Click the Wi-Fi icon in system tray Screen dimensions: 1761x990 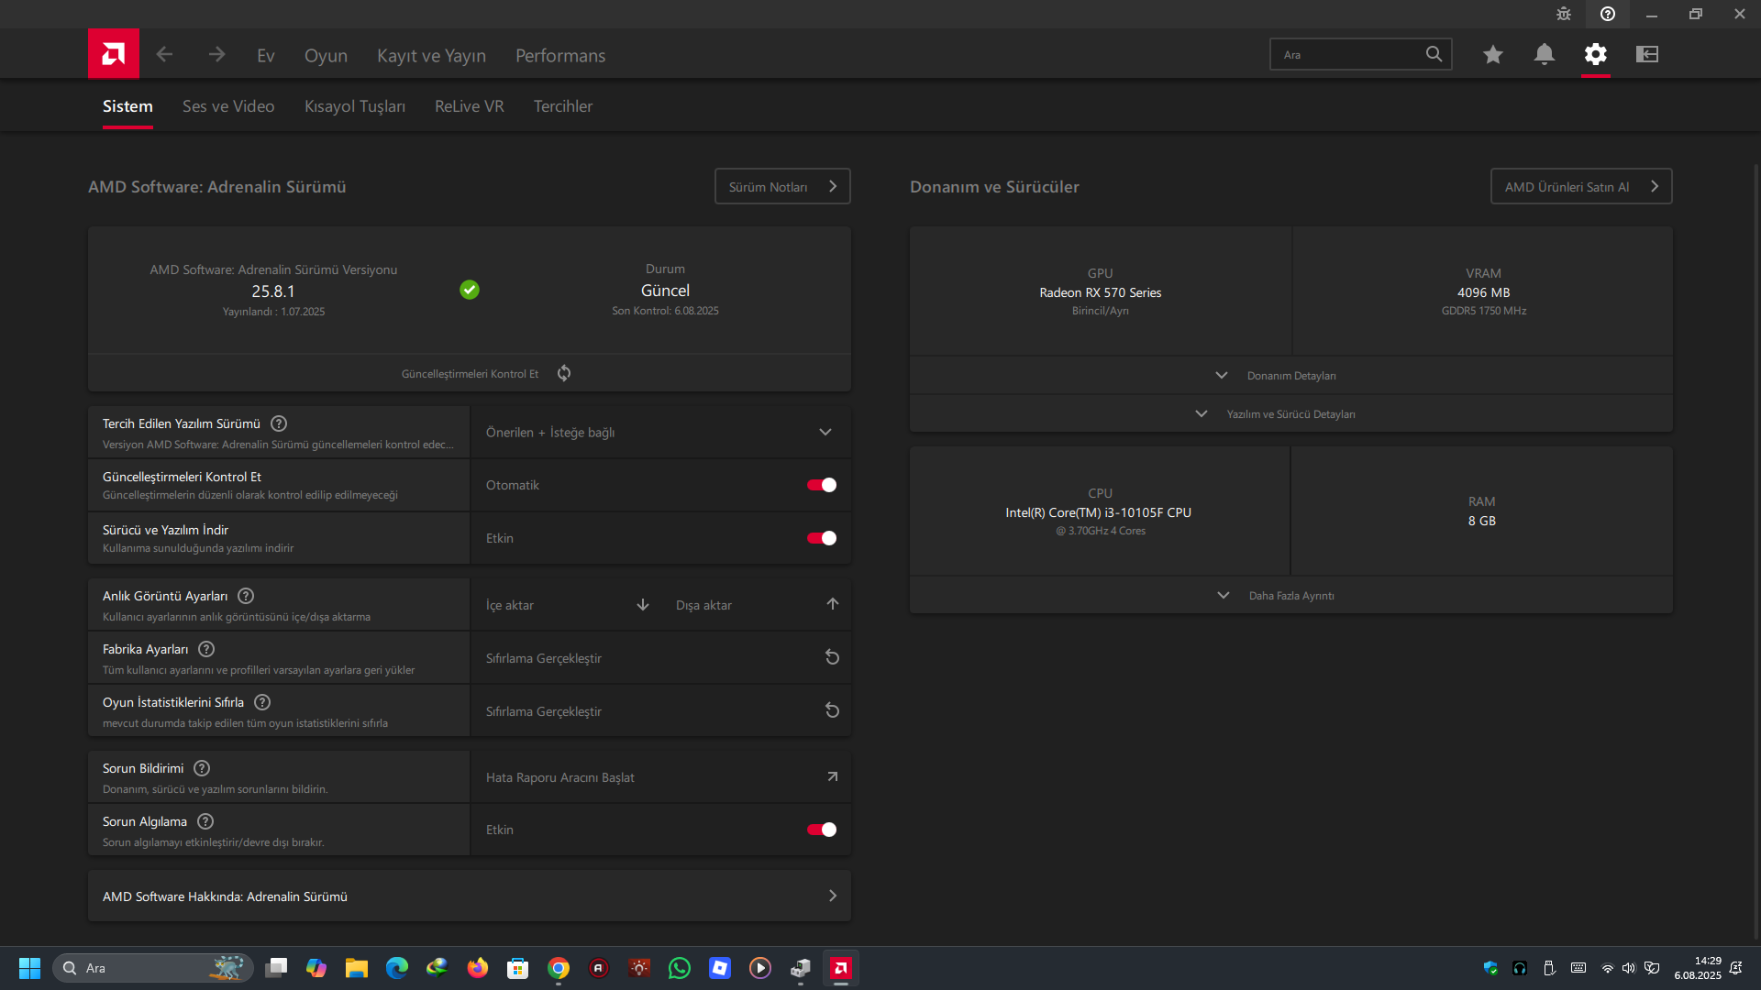(1607, 968)
